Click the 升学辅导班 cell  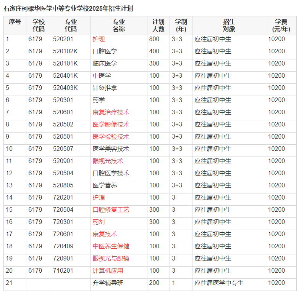[x=108, y=283]
